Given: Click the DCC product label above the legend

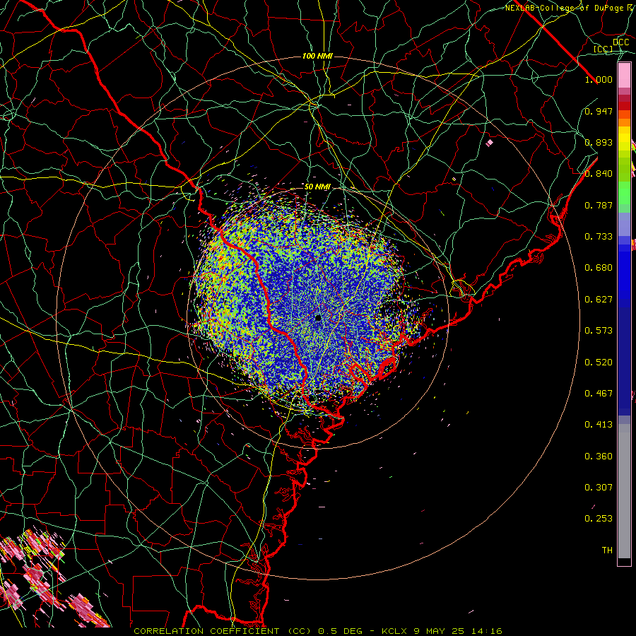Looking at the screenshot, I should 621,42.
